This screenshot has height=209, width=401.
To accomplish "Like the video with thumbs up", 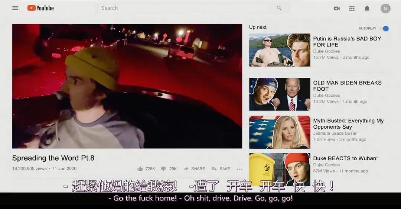I will coord(140,169).
